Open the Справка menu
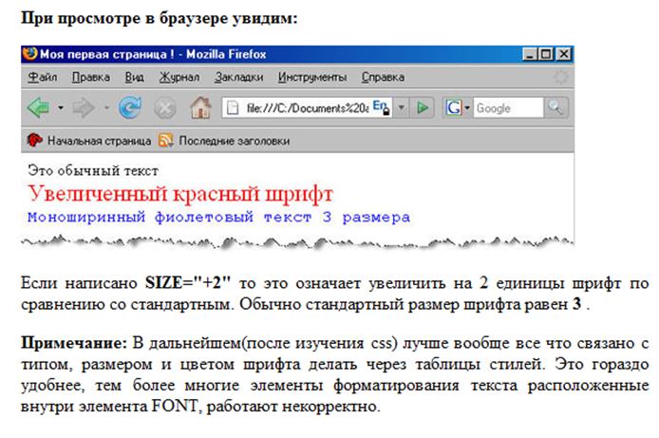Viewport: 659px width, 438px height. tap(383, 77)
